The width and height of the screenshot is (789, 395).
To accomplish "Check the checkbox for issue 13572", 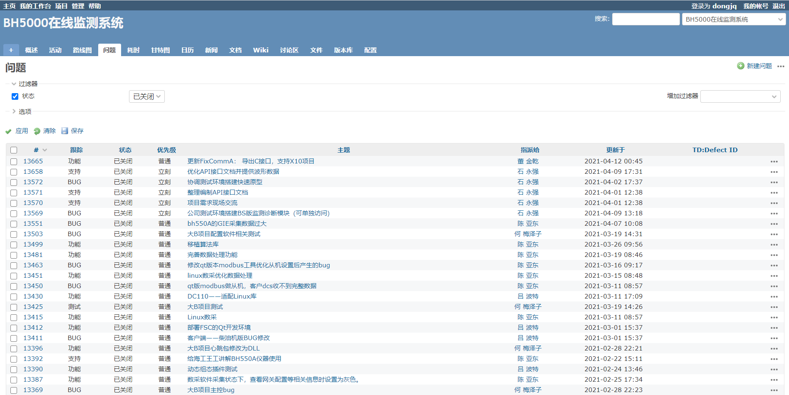I will [14, 183].
